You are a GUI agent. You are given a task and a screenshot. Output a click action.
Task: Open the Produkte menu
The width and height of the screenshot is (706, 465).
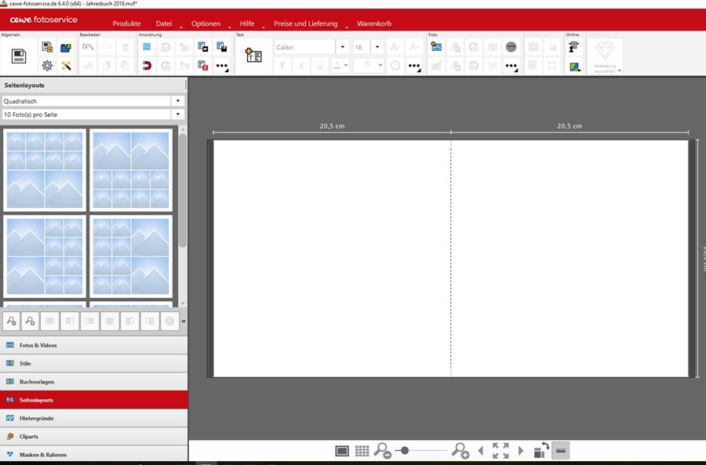click(x=126, y=24)
